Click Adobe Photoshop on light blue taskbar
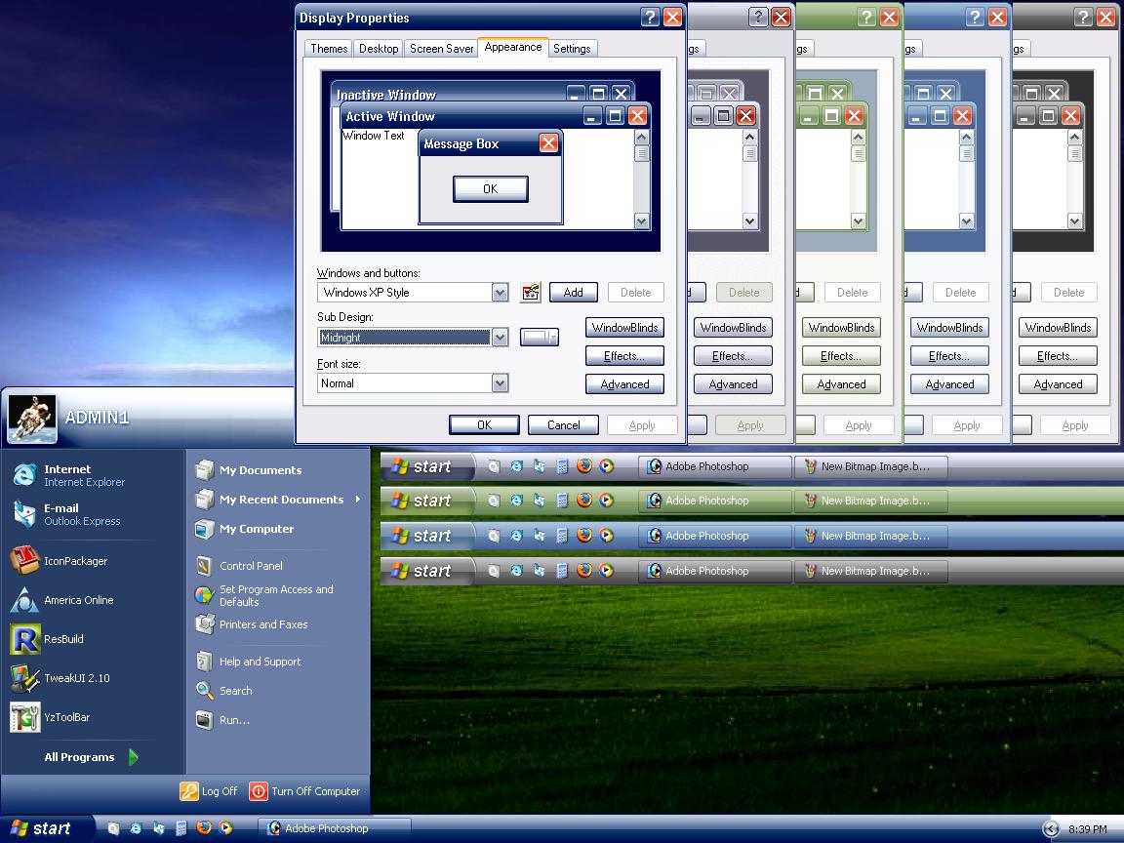Viewport: 1124px width, 843px height. (714, 536)
